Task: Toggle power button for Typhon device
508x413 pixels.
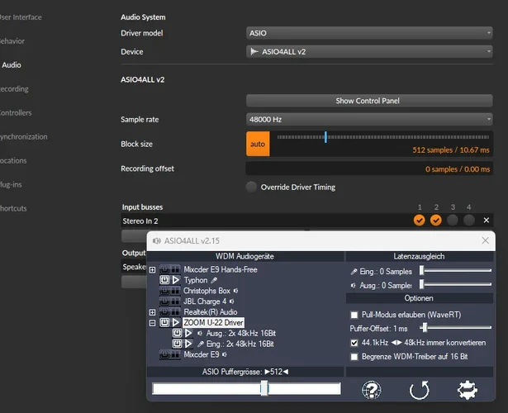Action: (165, 280)
